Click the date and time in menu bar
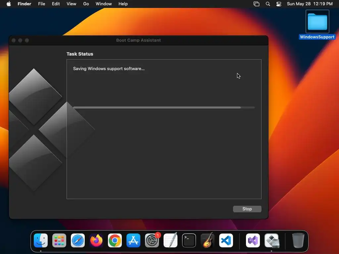 pos(310,4)
